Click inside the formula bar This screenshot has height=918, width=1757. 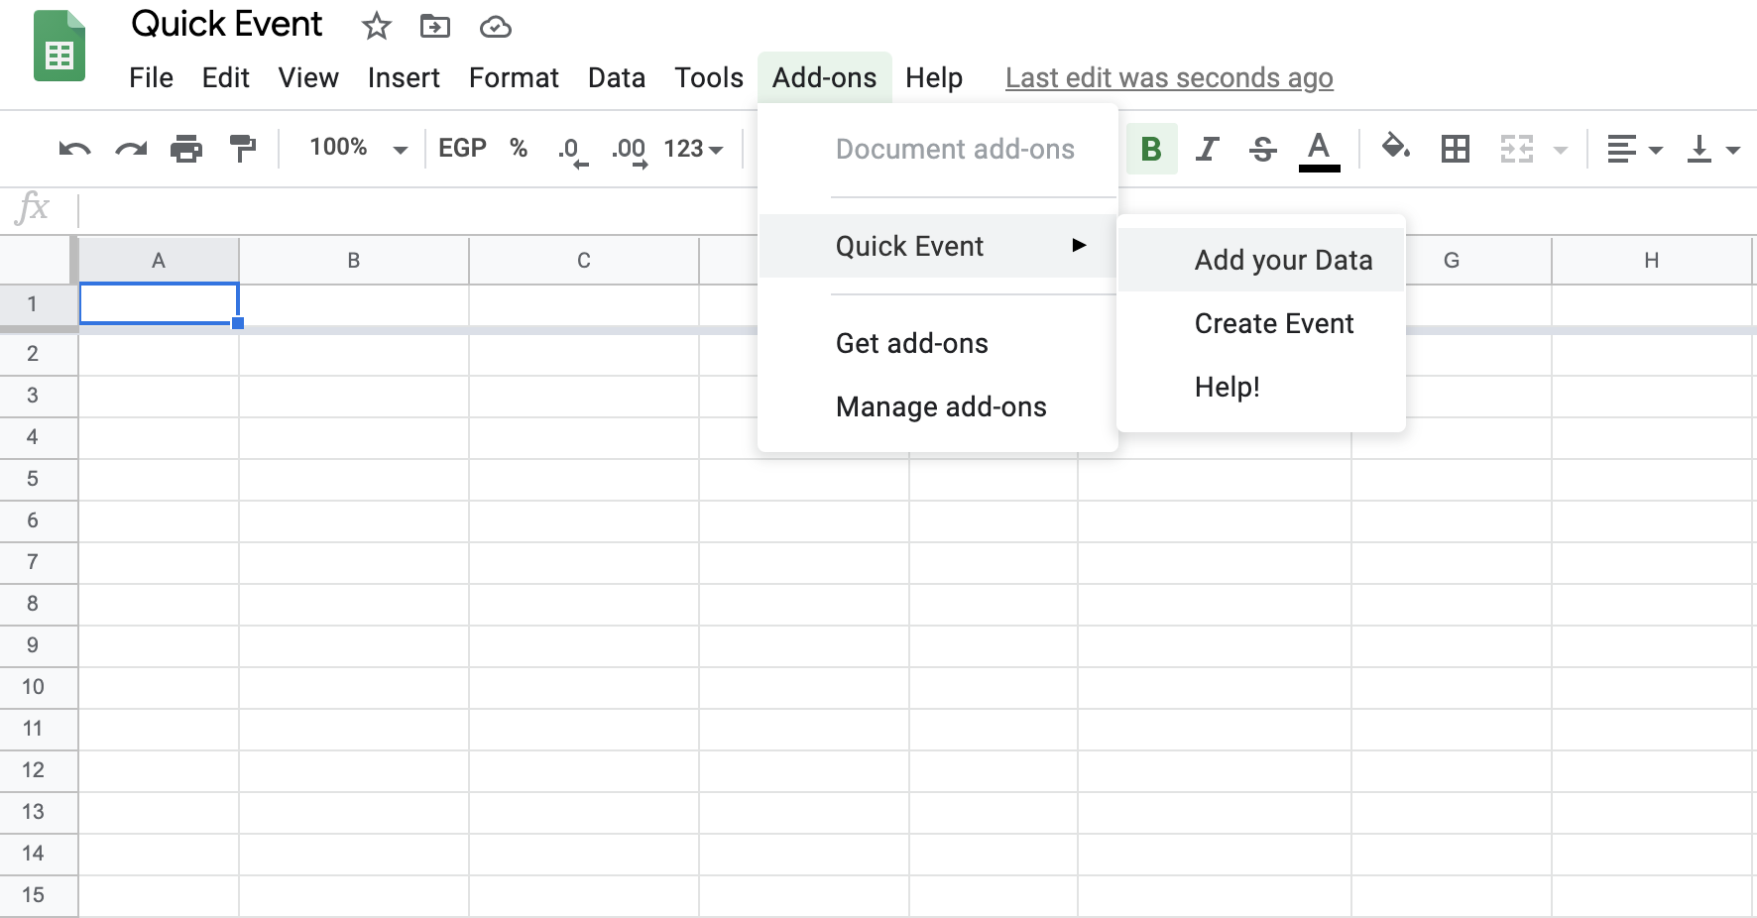(397, 207)
